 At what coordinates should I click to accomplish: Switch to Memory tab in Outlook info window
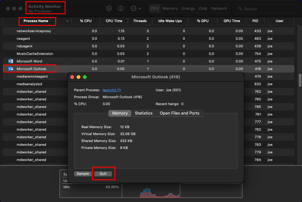point(120,113)
